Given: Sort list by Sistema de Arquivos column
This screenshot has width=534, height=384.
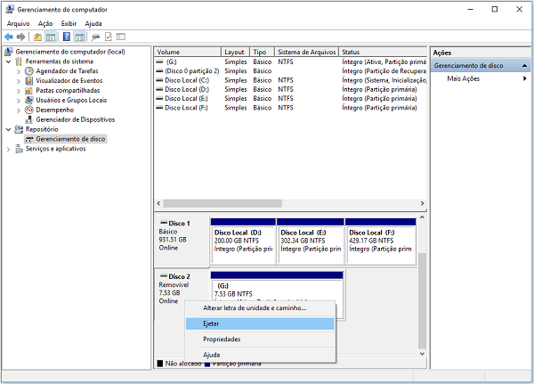Looking at the screenshot, I should pyautogui.click(x=305, y=52).
